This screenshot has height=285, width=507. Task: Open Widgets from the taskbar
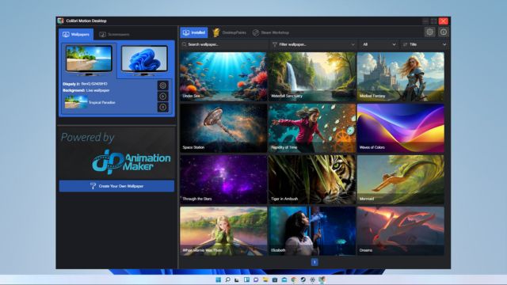click(x=246, y=279)
